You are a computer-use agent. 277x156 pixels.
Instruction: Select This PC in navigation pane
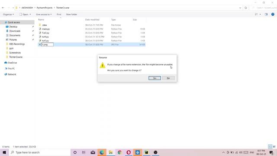(x=11, y=68)
